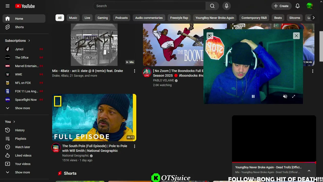Open PABLO VELAME channel name link
This screenshot has height=182, width=323.
[164, 80]
